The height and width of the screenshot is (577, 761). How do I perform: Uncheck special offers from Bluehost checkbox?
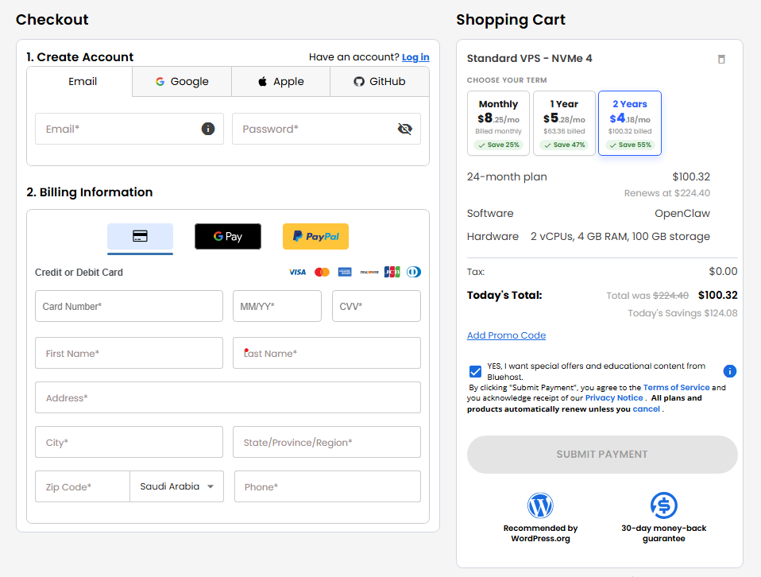[475, 372]
